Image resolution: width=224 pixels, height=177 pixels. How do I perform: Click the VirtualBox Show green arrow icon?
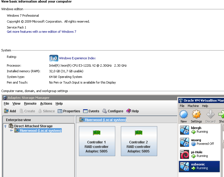[221, 114]
